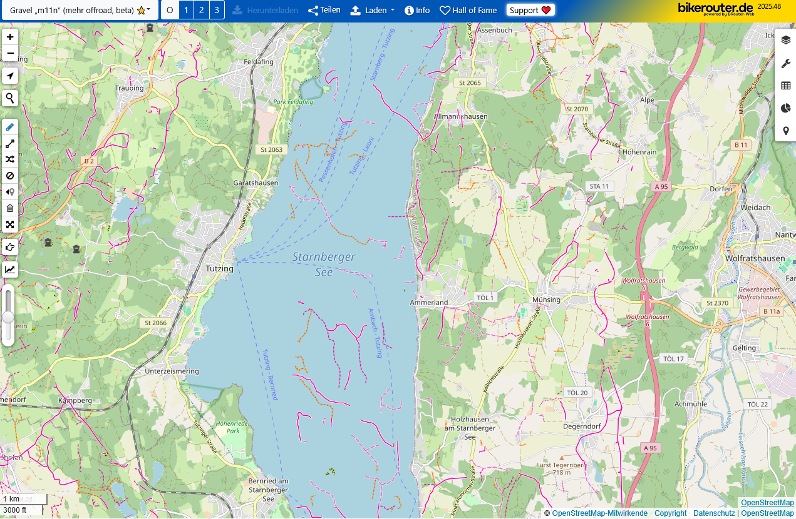Click the Laden upload icon

[356, 11]
